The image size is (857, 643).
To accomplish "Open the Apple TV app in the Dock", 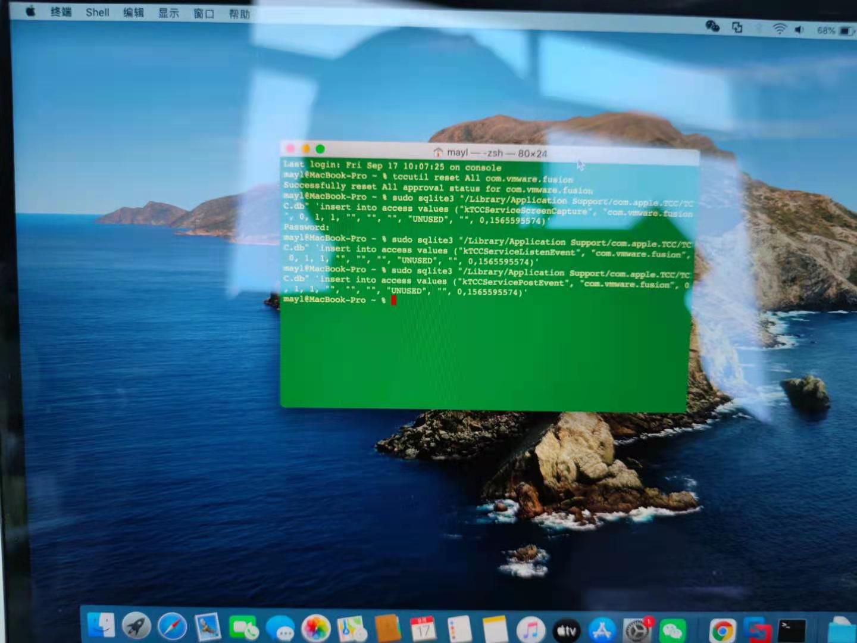I will [567, 630].
